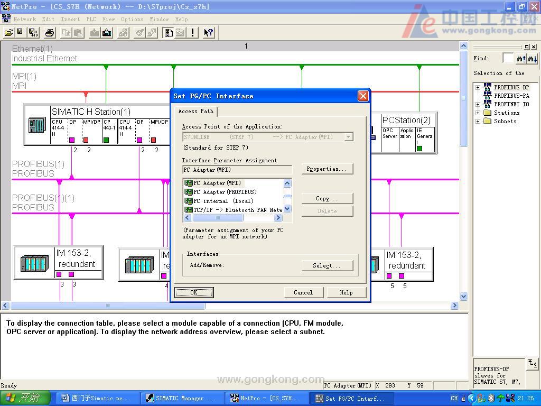Click the Windows Start button
Image resolution: width=541 pixels, height=406 pixels.
tap(25, 398)
